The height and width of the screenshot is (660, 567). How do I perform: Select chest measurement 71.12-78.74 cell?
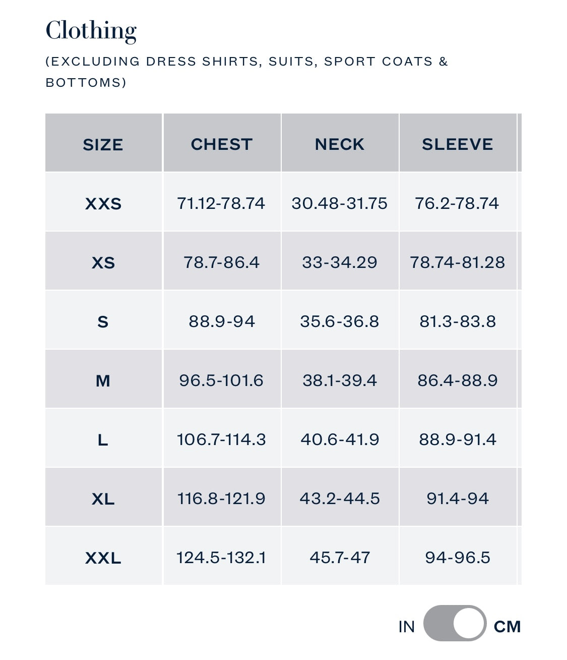(221, 203)
